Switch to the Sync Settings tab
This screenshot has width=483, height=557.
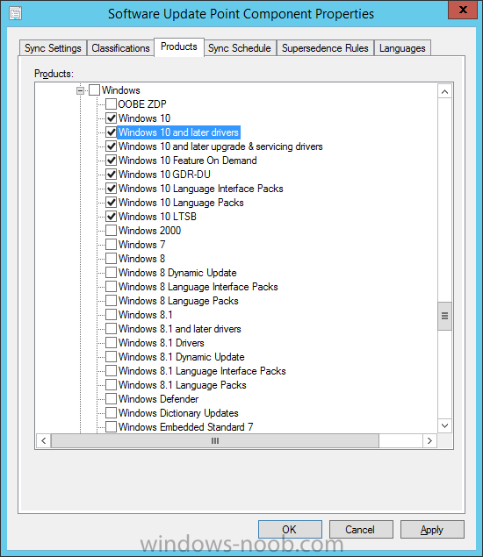click(53, 48)
